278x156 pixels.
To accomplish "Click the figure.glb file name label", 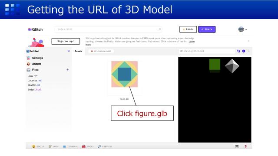I will click(124, 99).
